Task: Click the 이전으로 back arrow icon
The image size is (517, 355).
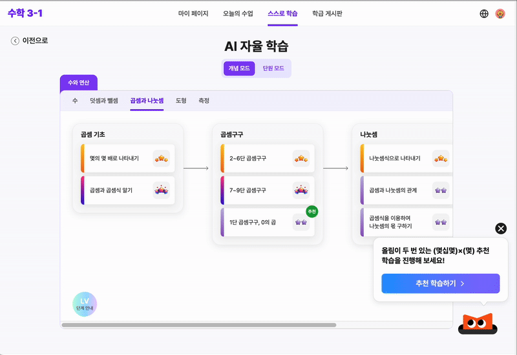Action: tap(15, 41)
